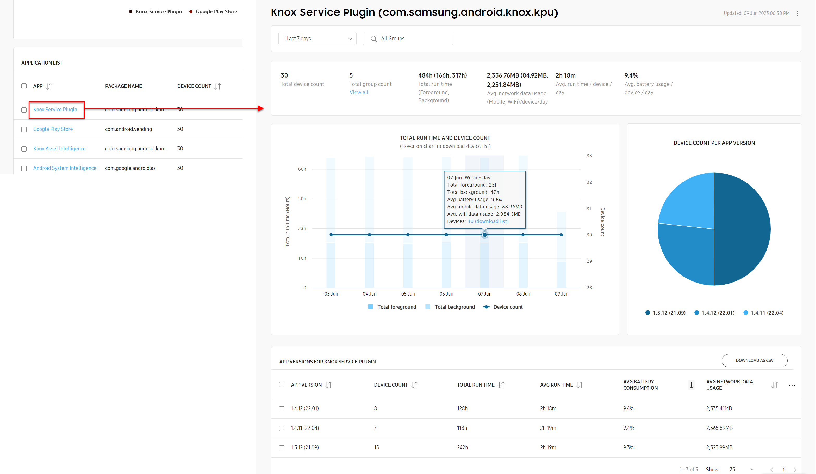Click the com.google.android.as package name
Screen dimensions: 816x474
click(130, 168)
